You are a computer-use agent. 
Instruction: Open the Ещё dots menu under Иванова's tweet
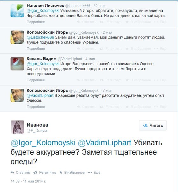point(90,173)
